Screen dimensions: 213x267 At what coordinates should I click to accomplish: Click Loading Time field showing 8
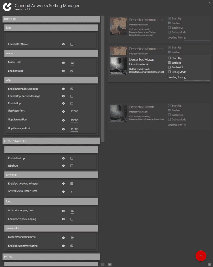197,38
